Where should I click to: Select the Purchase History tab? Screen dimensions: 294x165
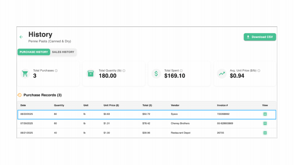point(34,52)
